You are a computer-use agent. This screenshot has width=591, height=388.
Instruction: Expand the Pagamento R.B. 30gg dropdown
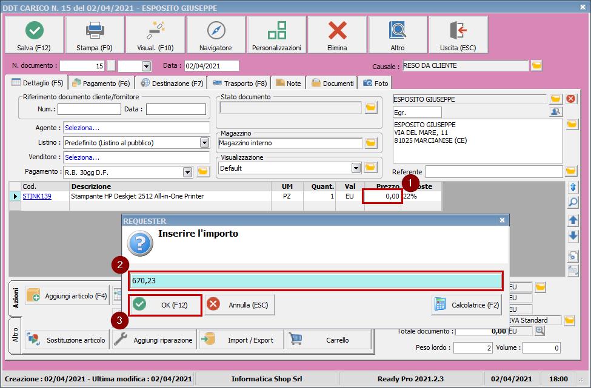(187, 173)
